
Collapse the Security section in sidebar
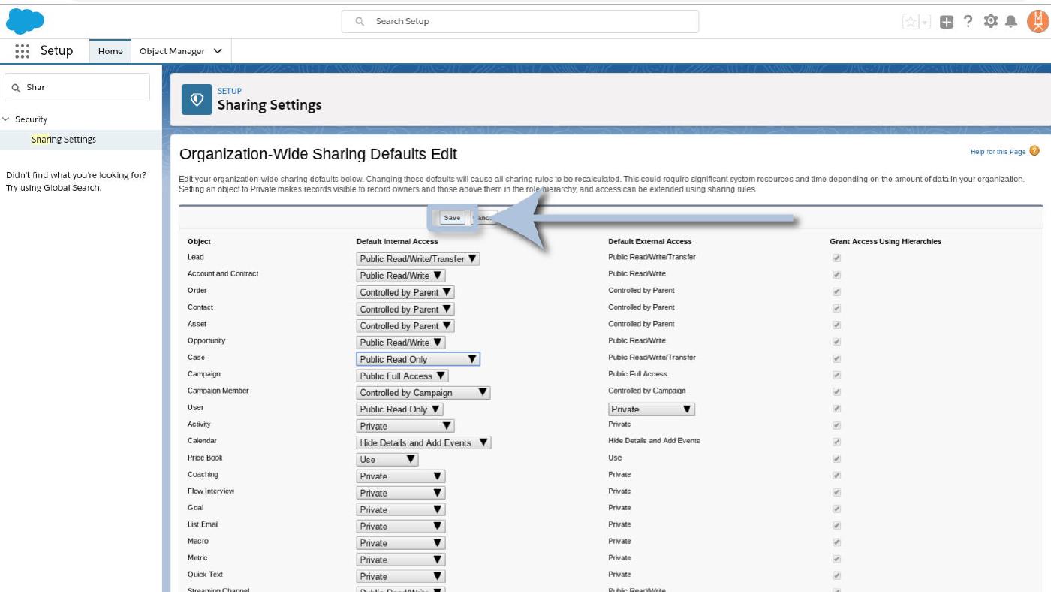pyautogui.click(x=6, y=119)
